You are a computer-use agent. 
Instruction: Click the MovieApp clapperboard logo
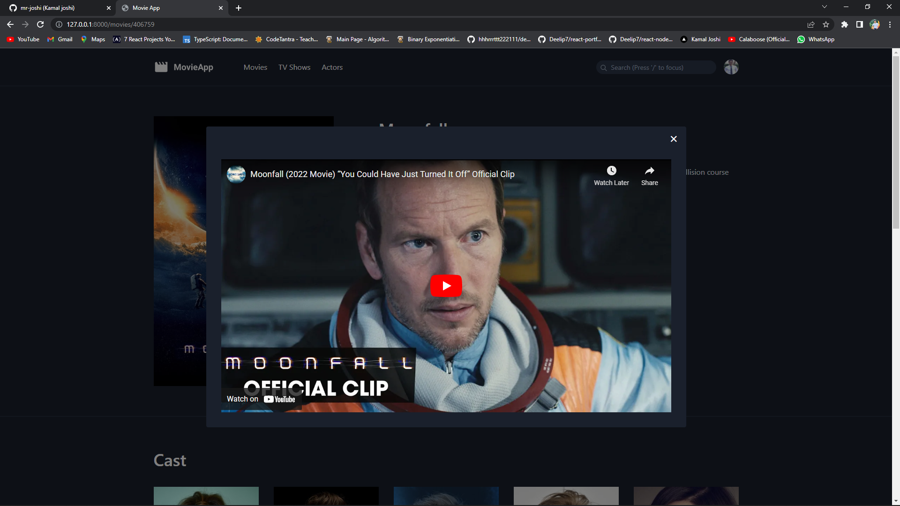(161, 67)
